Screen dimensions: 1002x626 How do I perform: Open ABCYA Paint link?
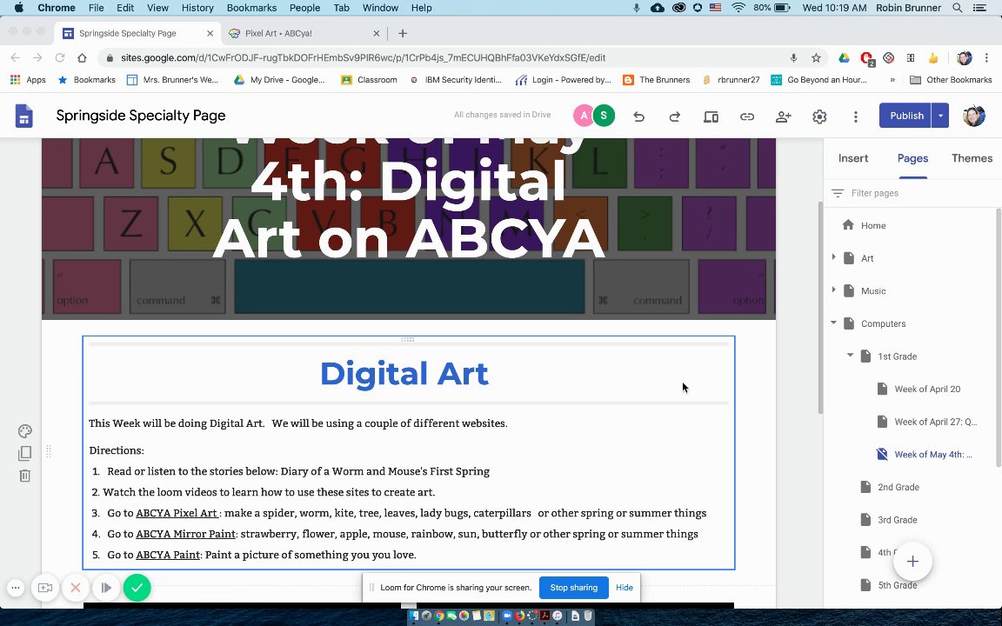[167, 555]
